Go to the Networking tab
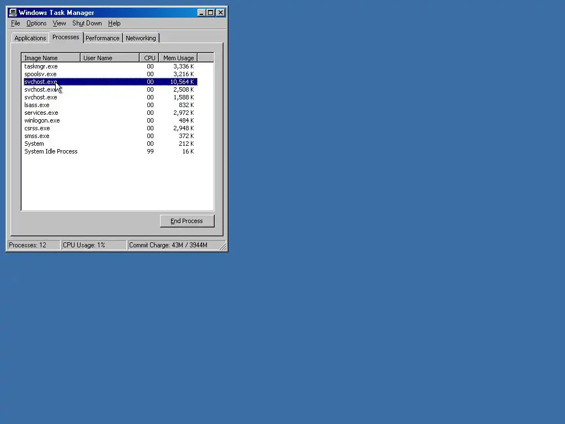Screen dimensions: 565x424 click(x=141, y=38)
